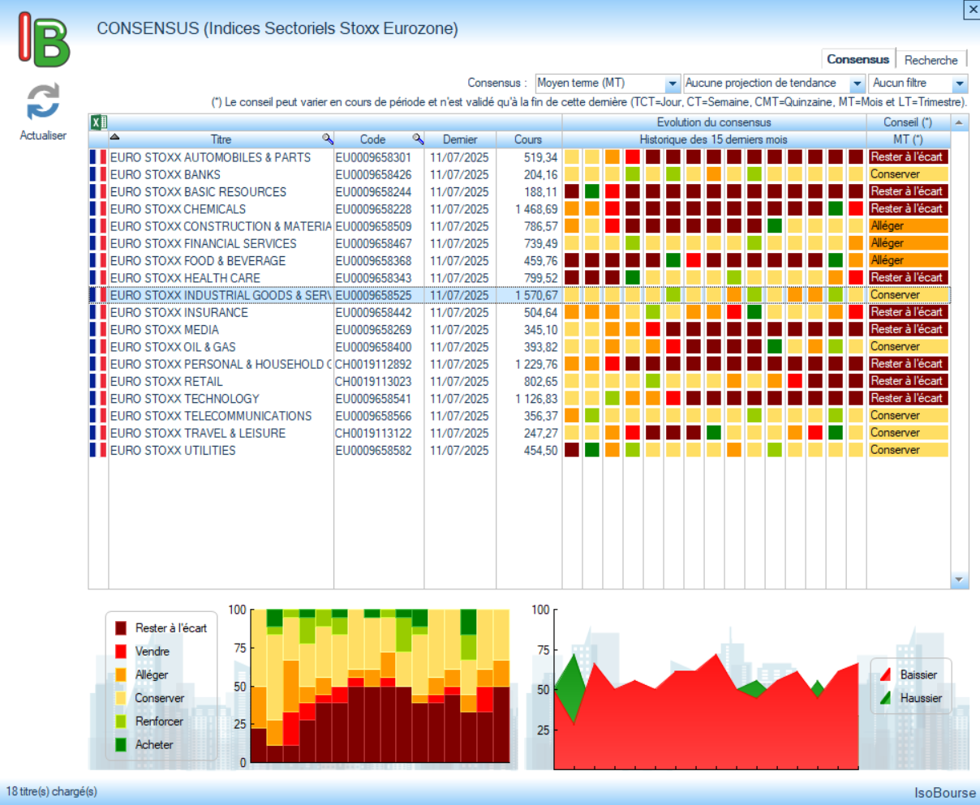980x805 pixels.
Task: Click the flag icon of EURO STOXX CHEMICALS
Action: pos(98,208)
